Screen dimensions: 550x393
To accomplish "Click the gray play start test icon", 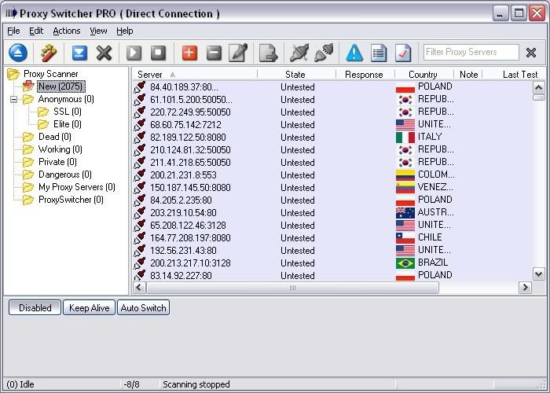I will pyautogui.click(x=134, y=53).
